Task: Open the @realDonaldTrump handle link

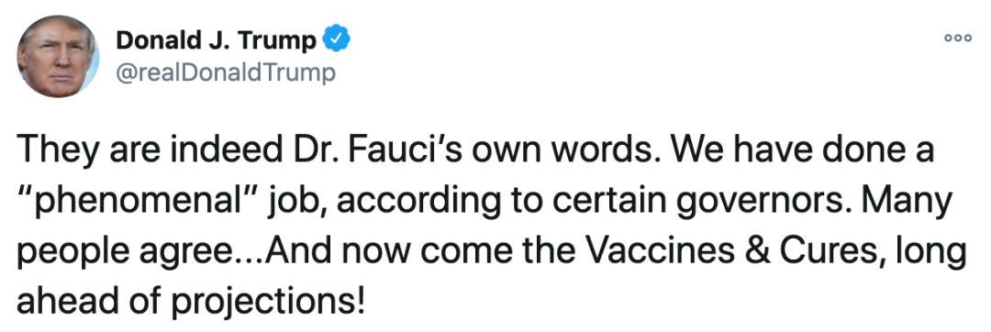Action: click(x=226, y=73)
